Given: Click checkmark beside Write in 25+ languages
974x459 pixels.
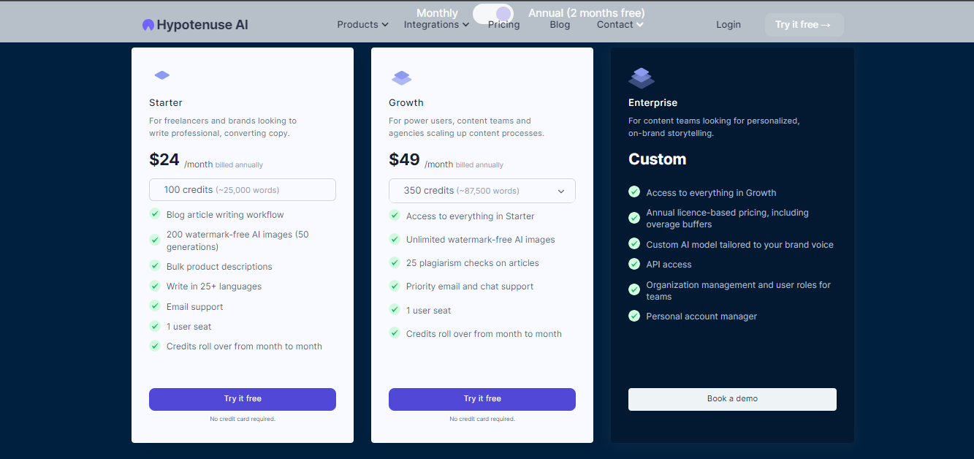Looking at the screenshot, I should click(x=155, y=286).
